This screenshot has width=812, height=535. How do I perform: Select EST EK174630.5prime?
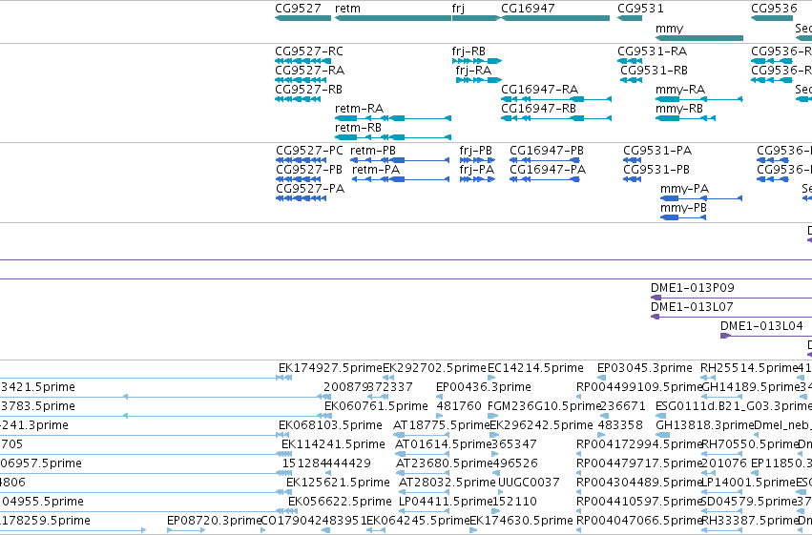pyautogui.click(x=521, y=521)
